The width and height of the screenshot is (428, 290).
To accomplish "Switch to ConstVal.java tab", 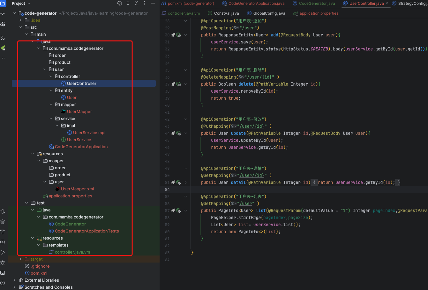I will [x=223, y=13].
